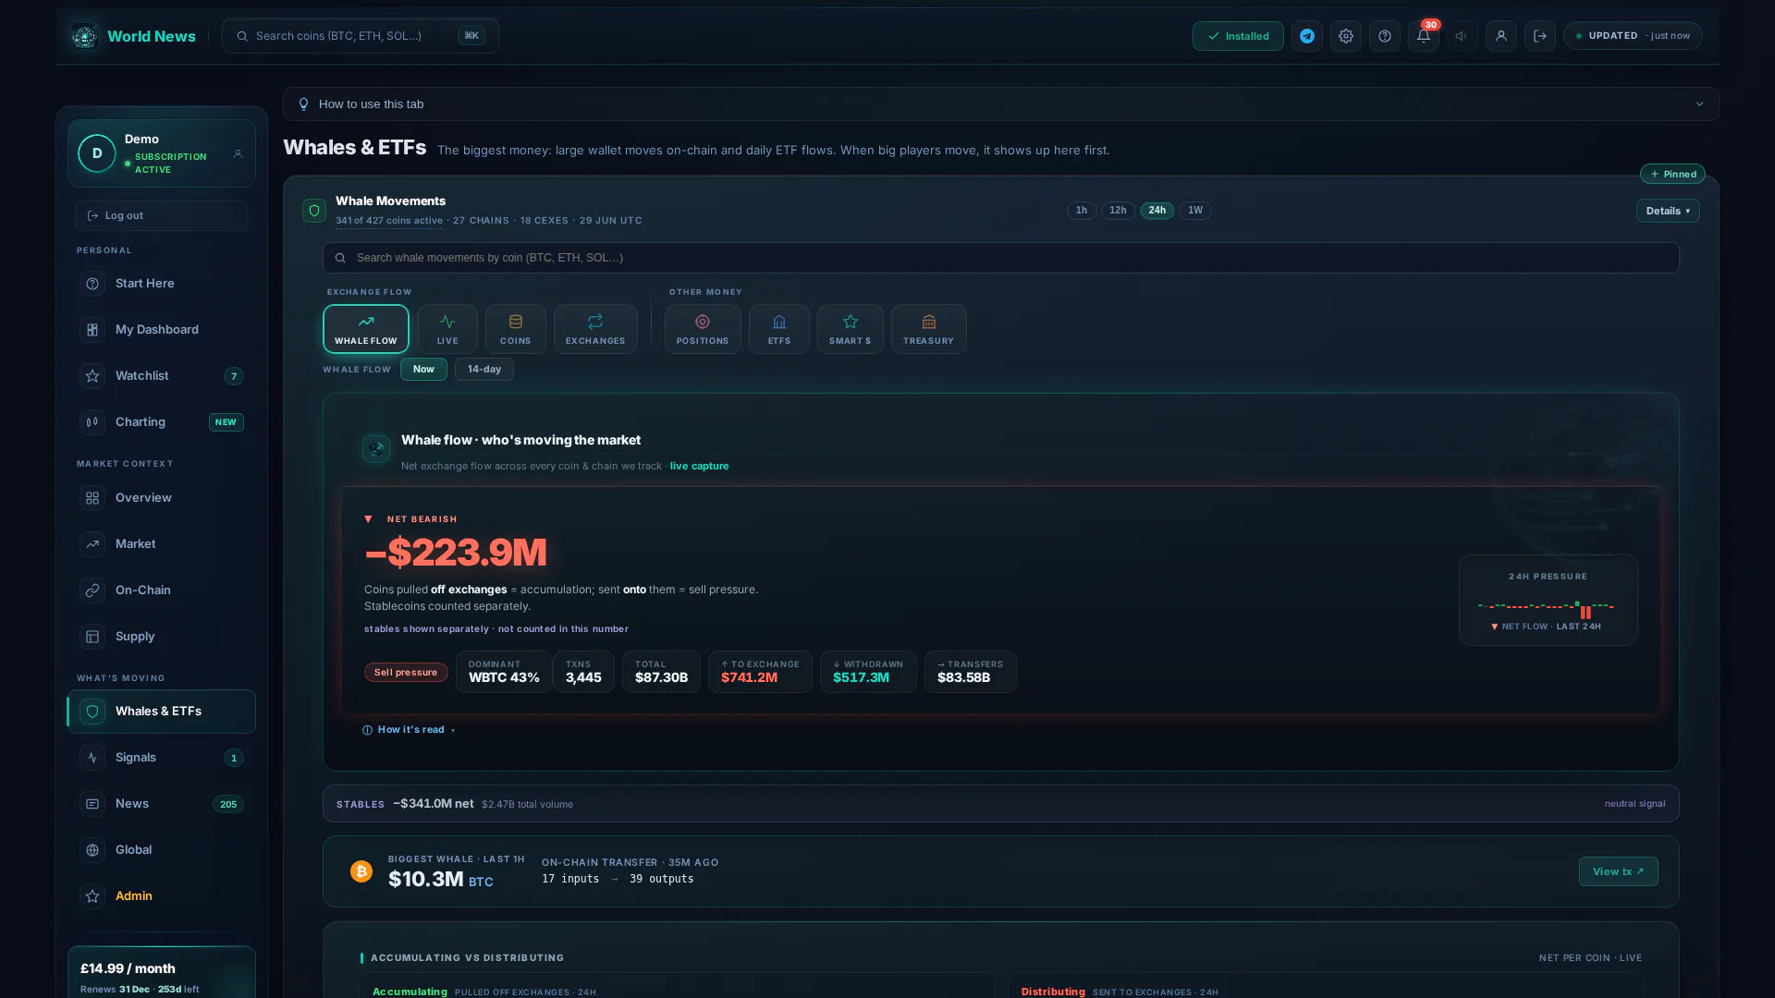Open Charting in the sidebar

[162, 422]
